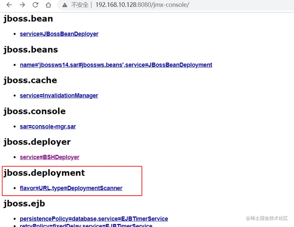Viewport: 294px width, 227px height.
Task: Click the jboss.deployment heading
Action: (x=44, y=173)
